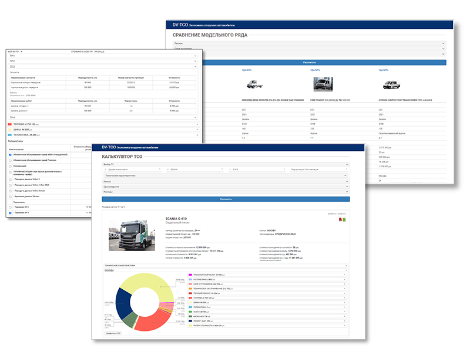Click Сохранить в PDF button below chart

point(113,333)
